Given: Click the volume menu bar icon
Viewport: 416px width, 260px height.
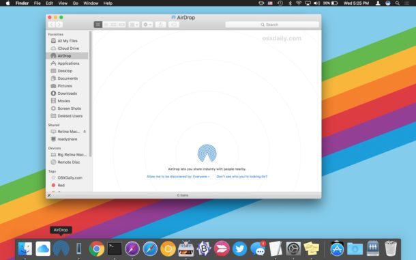Looking at the screenshot, I should pyautogui.click(x=317, y=3).
